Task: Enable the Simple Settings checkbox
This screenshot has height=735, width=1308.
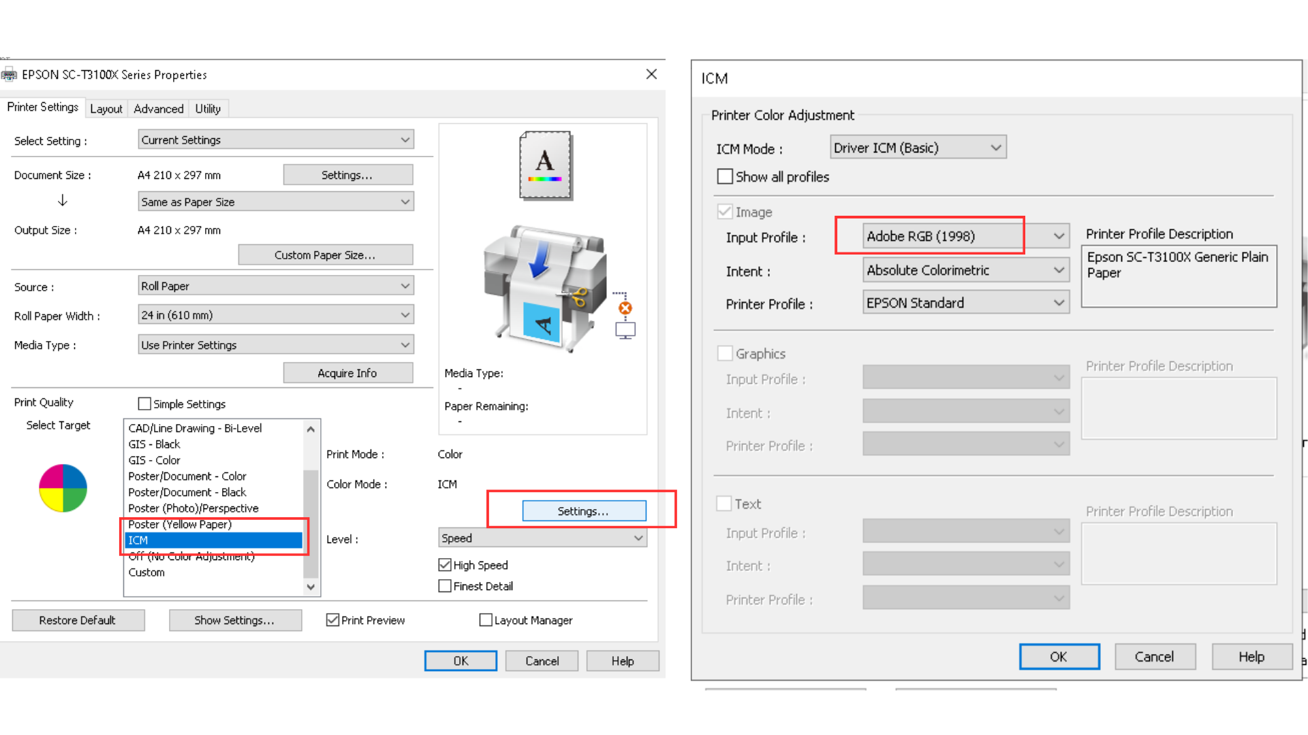Action: [x=144, y=404]
